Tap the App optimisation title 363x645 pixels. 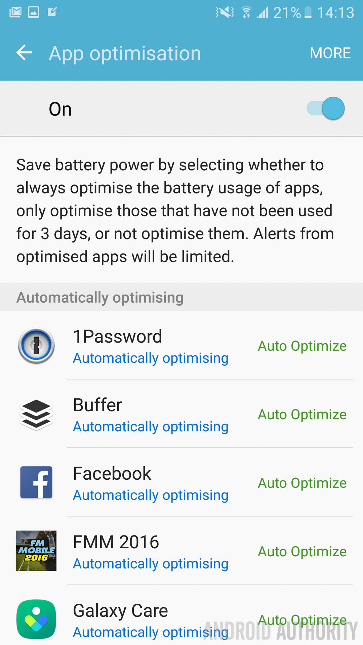point(125,53)
